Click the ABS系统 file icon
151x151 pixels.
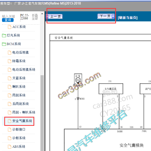[10, 146]
